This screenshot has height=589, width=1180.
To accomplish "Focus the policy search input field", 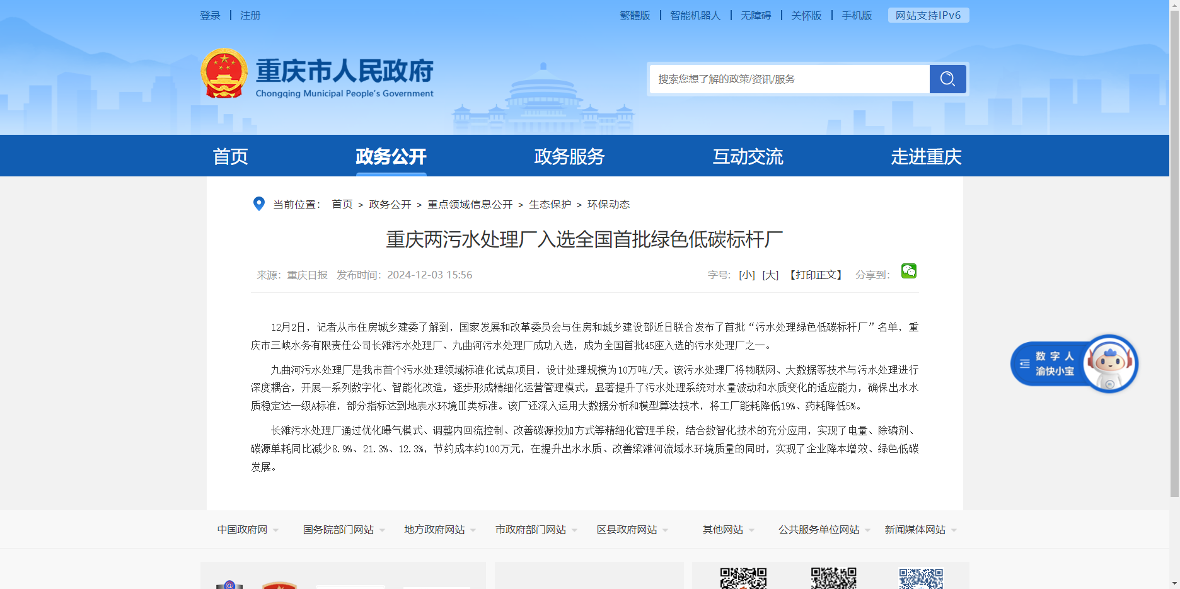I will pos(789,79).
